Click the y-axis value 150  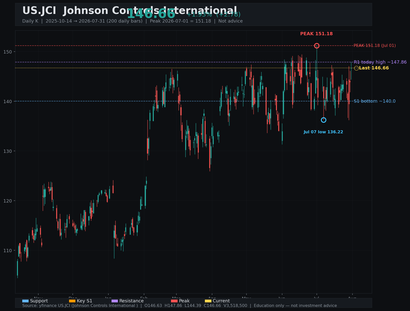[x=8, y=52]
